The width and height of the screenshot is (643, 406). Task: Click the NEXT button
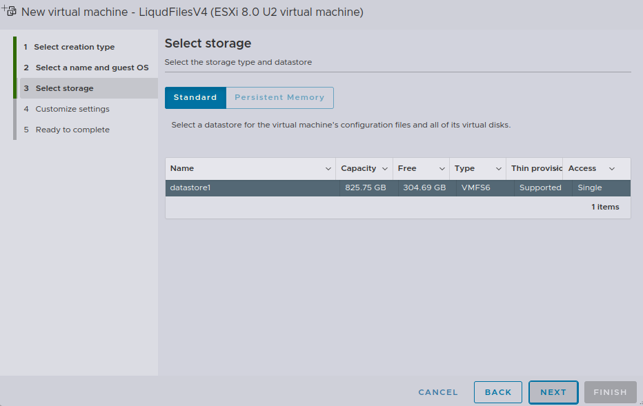pos(553,392)
